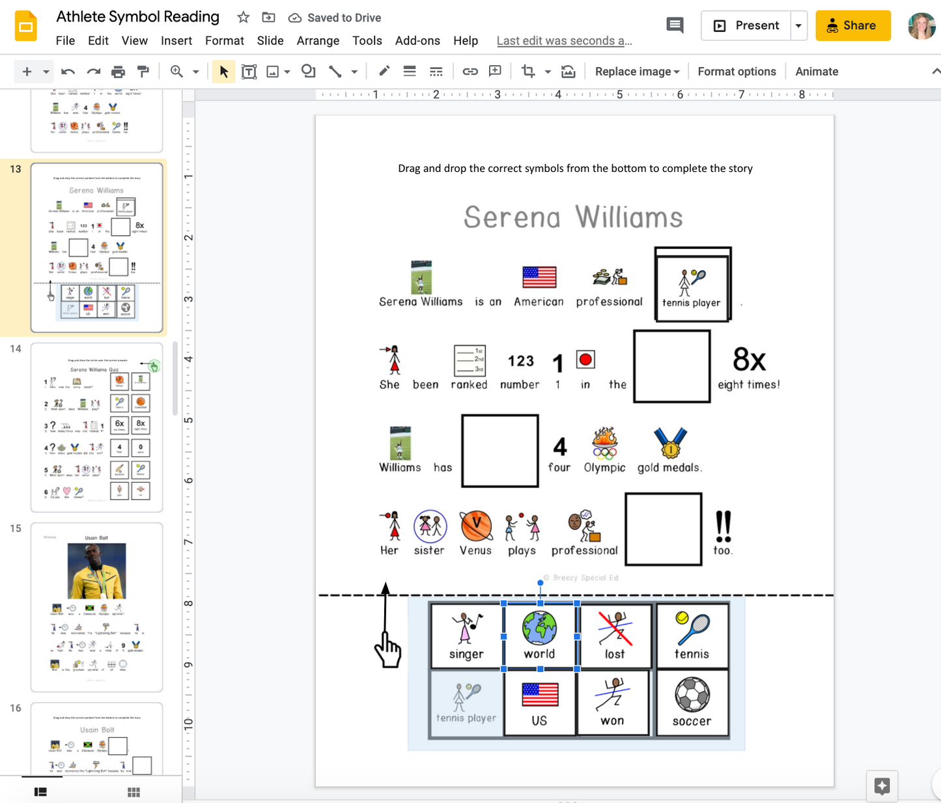Screen dimensions: 941x803
Task: Open the Tools menu
Action: 367,40
